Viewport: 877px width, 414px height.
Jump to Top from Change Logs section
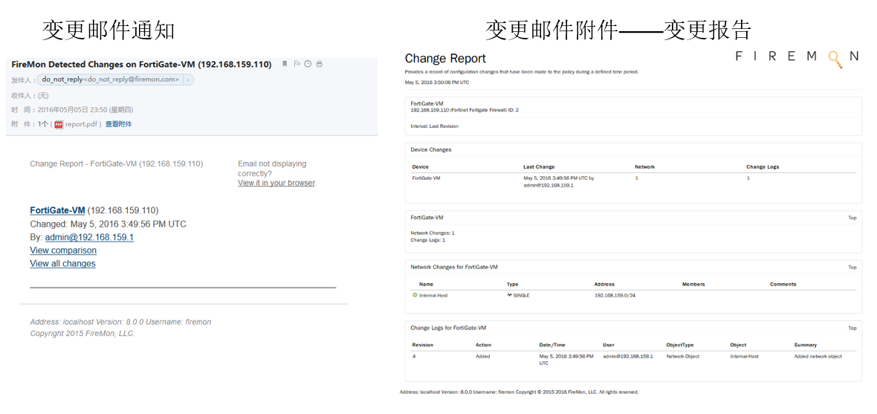pos(852,328)
